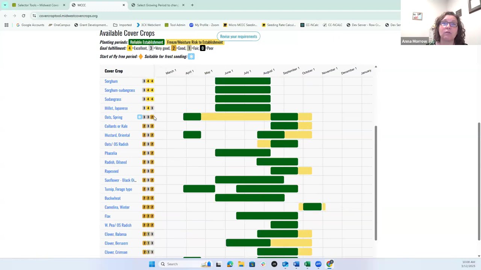This screenshot has width=481, height=270.
Task: Open the Windows Start menu
Action: pyautogui.click(x=152, y=264)
